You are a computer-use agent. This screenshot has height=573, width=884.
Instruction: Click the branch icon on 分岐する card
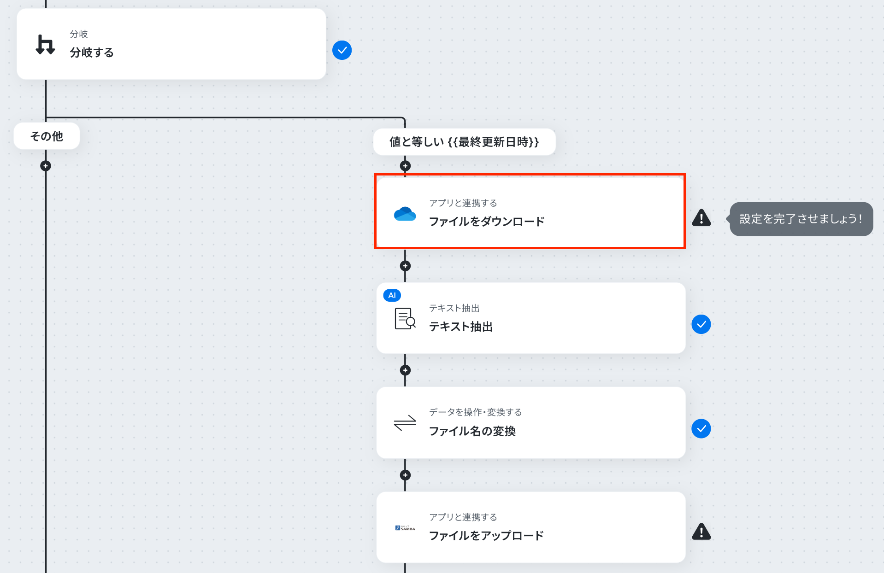pos(45,45)
